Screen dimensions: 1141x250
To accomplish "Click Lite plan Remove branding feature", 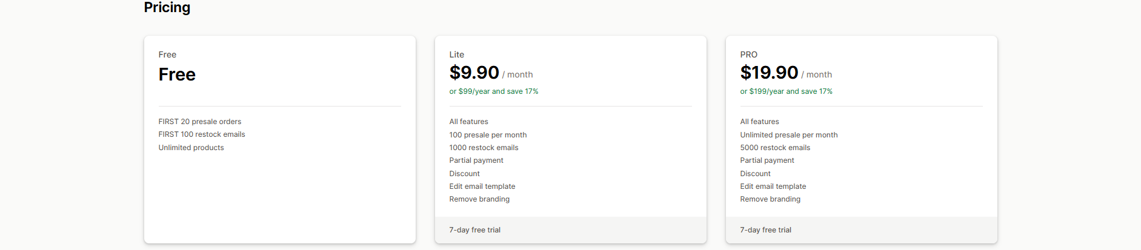I will click(479, 199).
